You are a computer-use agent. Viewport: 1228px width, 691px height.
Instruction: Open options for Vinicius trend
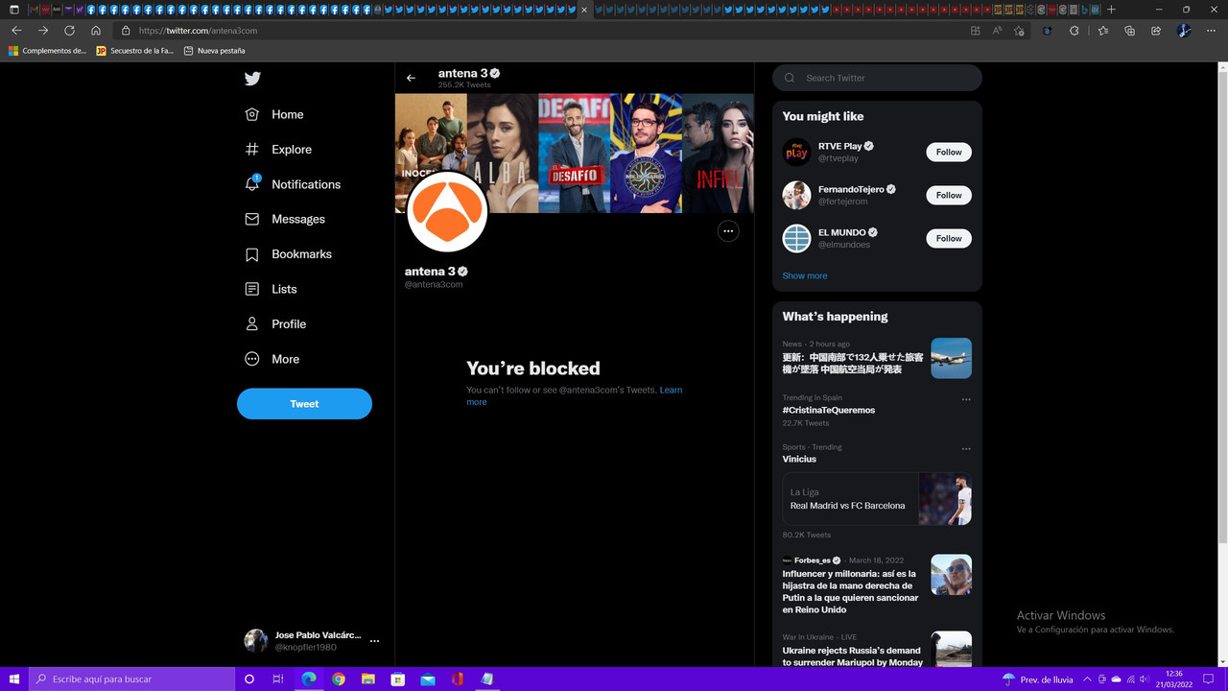pyautogui.click(x=966, y=448)
